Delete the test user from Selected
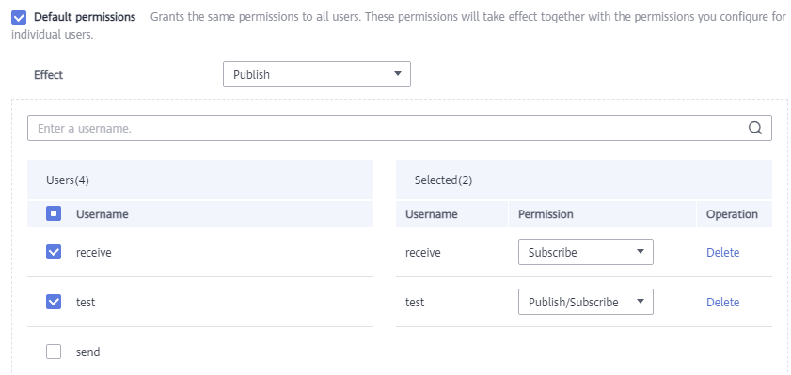The height and width of the screenshot is (375, 791). [x=722, y=303]
